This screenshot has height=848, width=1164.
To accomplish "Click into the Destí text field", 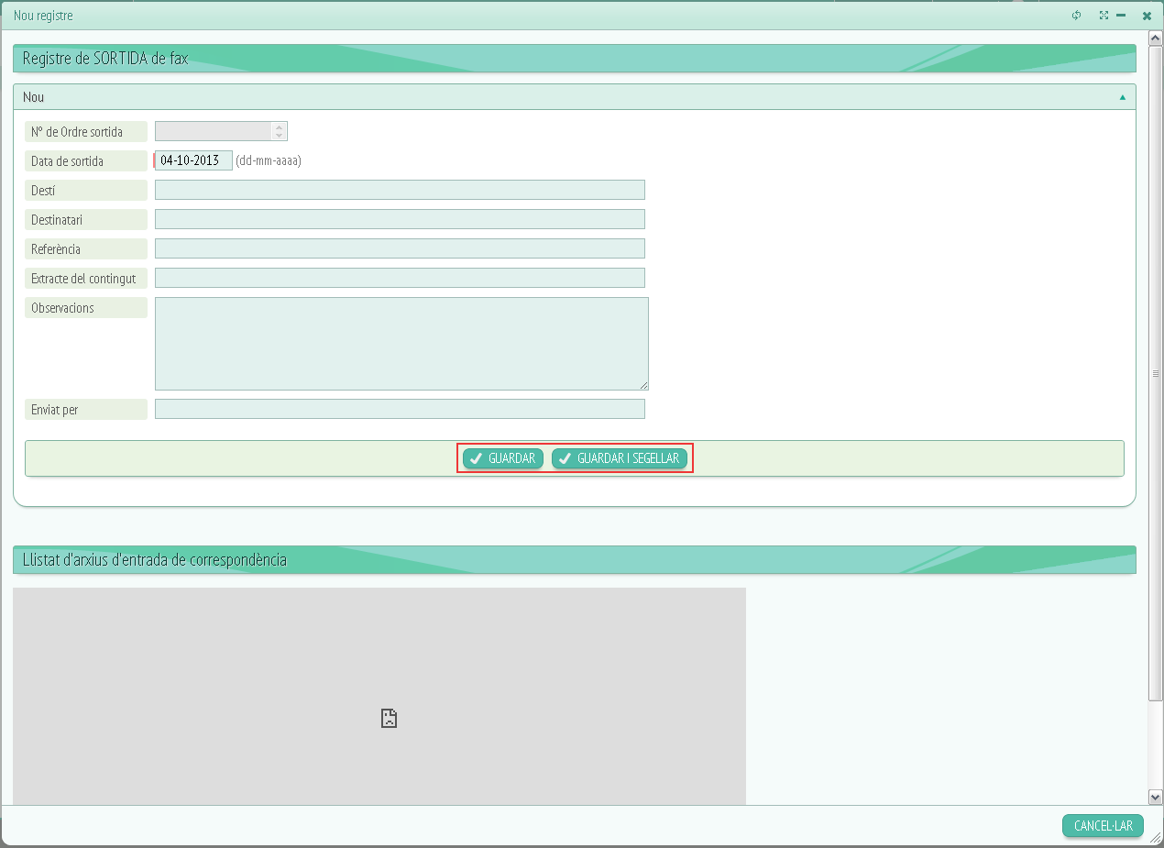I will (400, 190).
